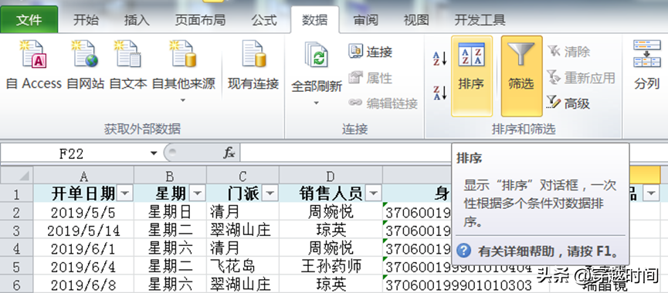
Task: Click cell with date 2019/5/14
Action: click(83, 230)
